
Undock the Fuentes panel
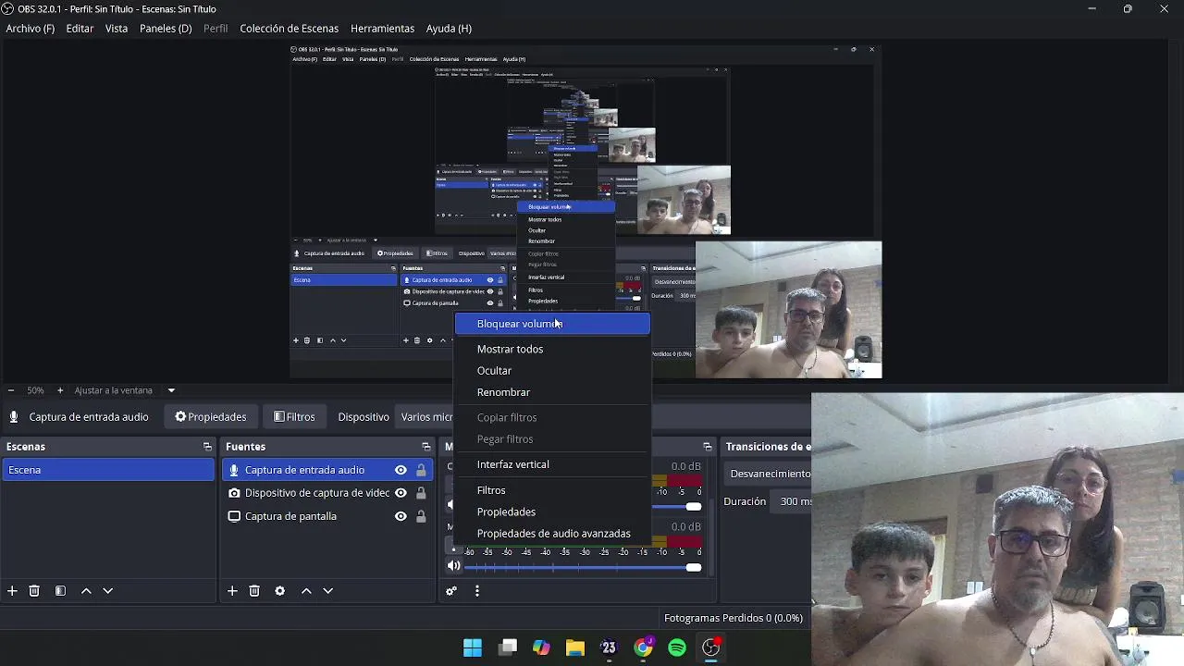[425, 447]
